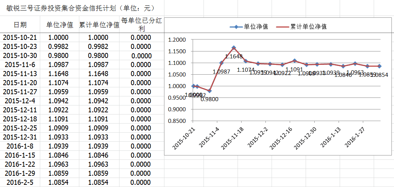Image resolution: width=394 pixels, height=187 pixels.
Task: Select the title cell 敏锐三号证券投资集合资金信托计划
Action: point(80,8)
